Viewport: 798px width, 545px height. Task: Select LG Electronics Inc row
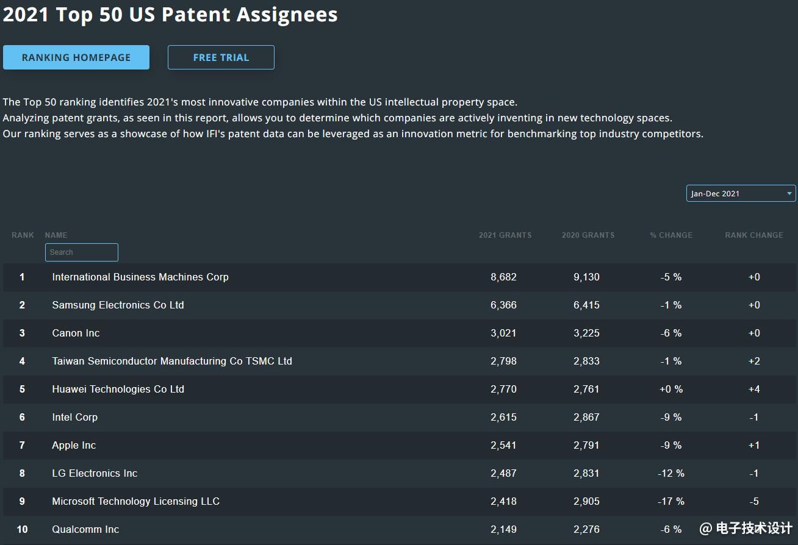95,474
